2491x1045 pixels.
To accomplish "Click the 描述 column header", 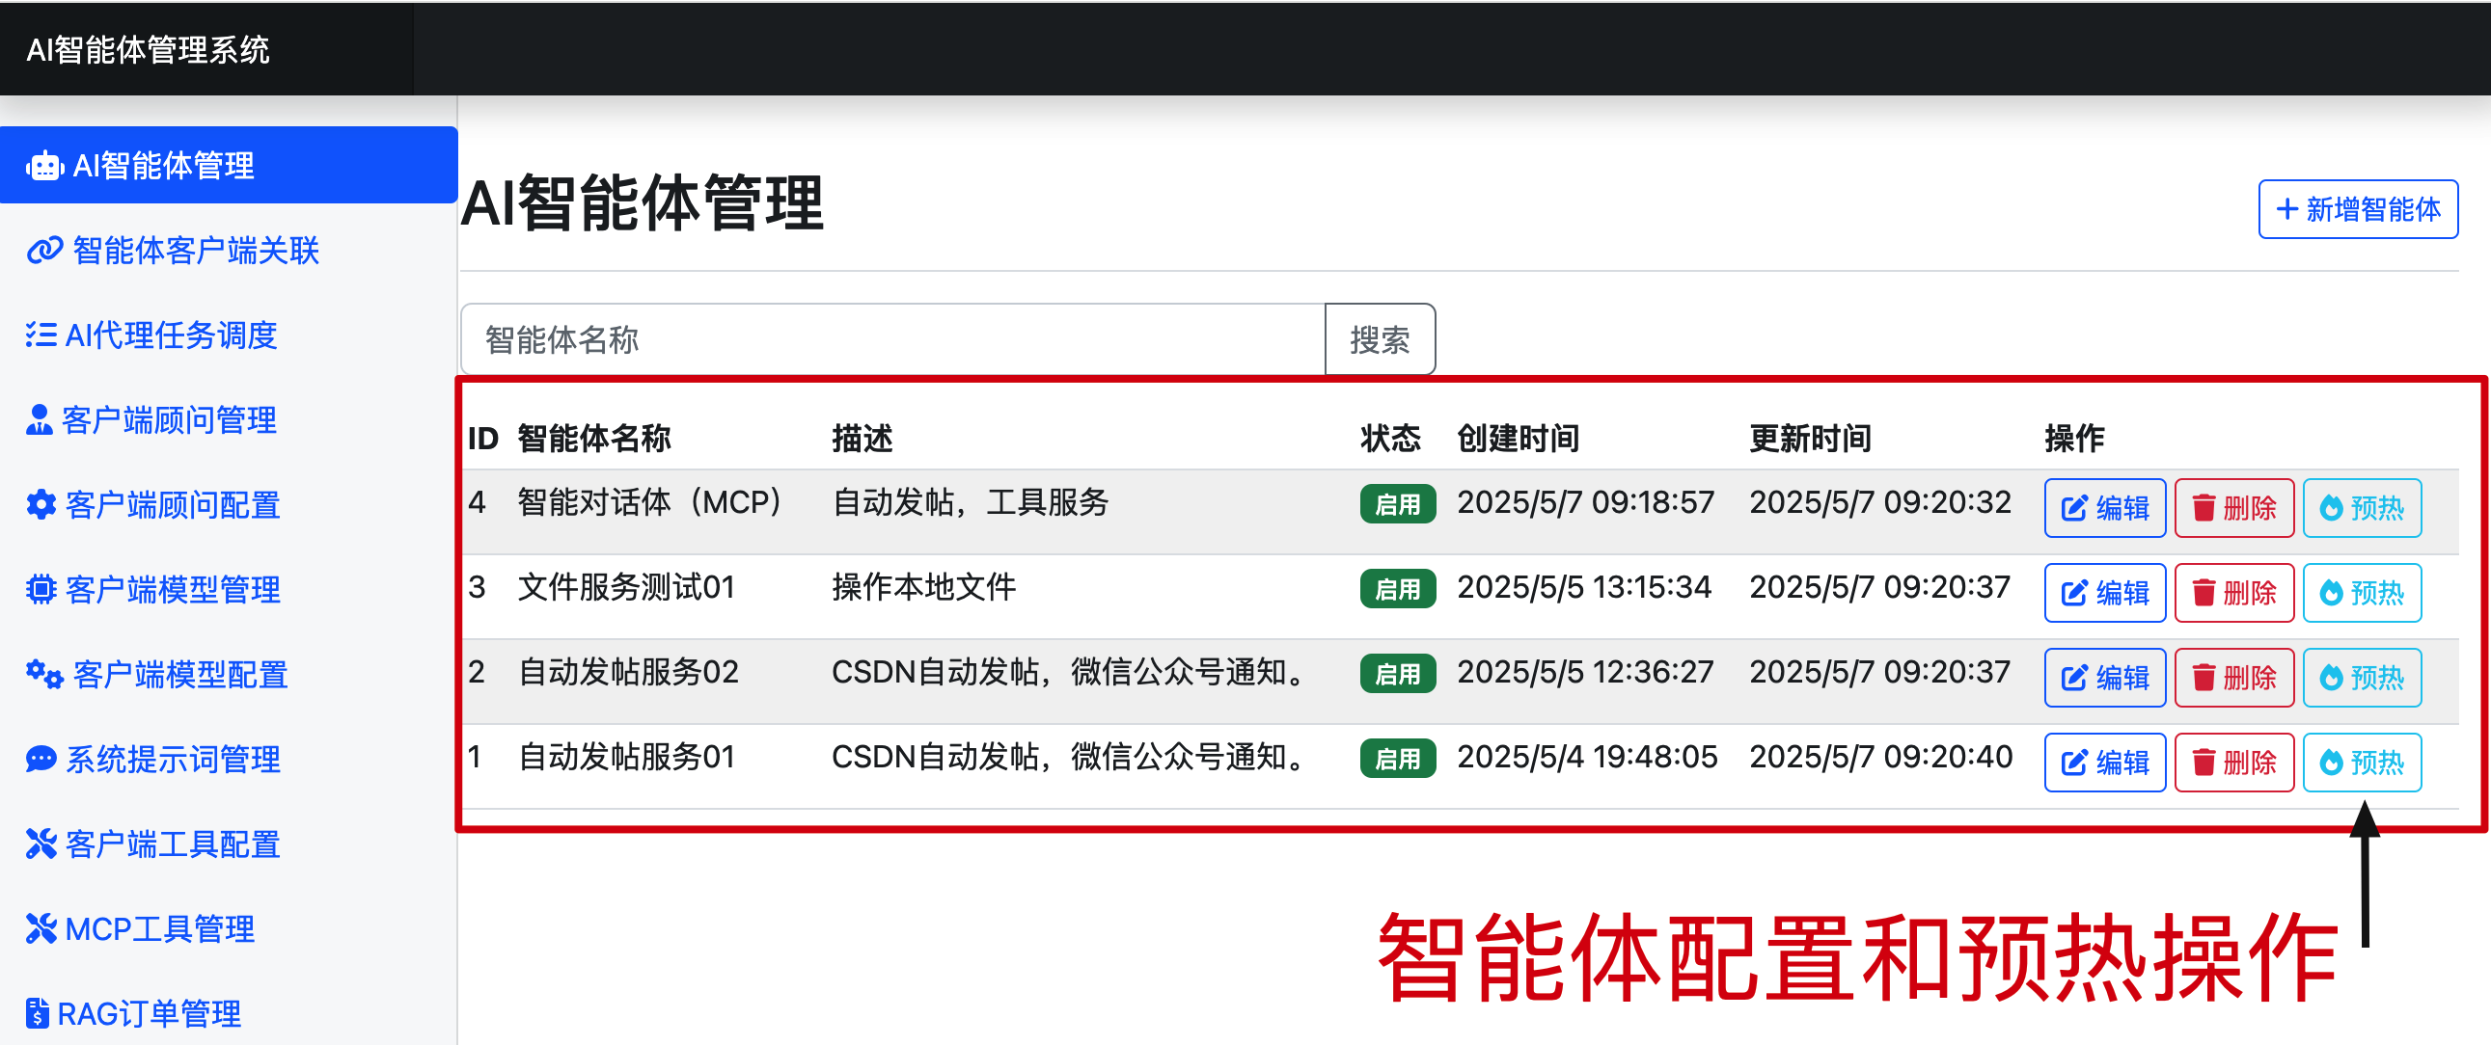I will click(862, 439).
